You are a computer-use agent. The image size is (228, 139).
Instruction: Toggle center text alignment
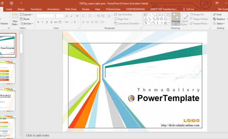[88, 22]
